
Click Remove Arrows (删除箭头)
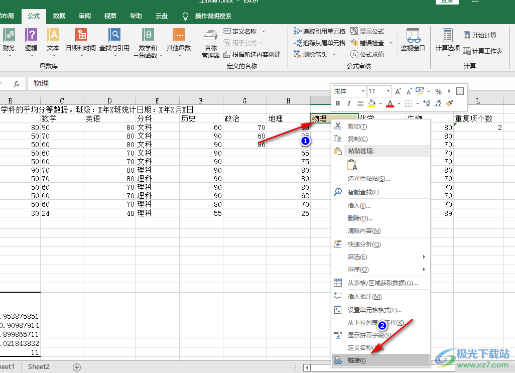[311, 54]
